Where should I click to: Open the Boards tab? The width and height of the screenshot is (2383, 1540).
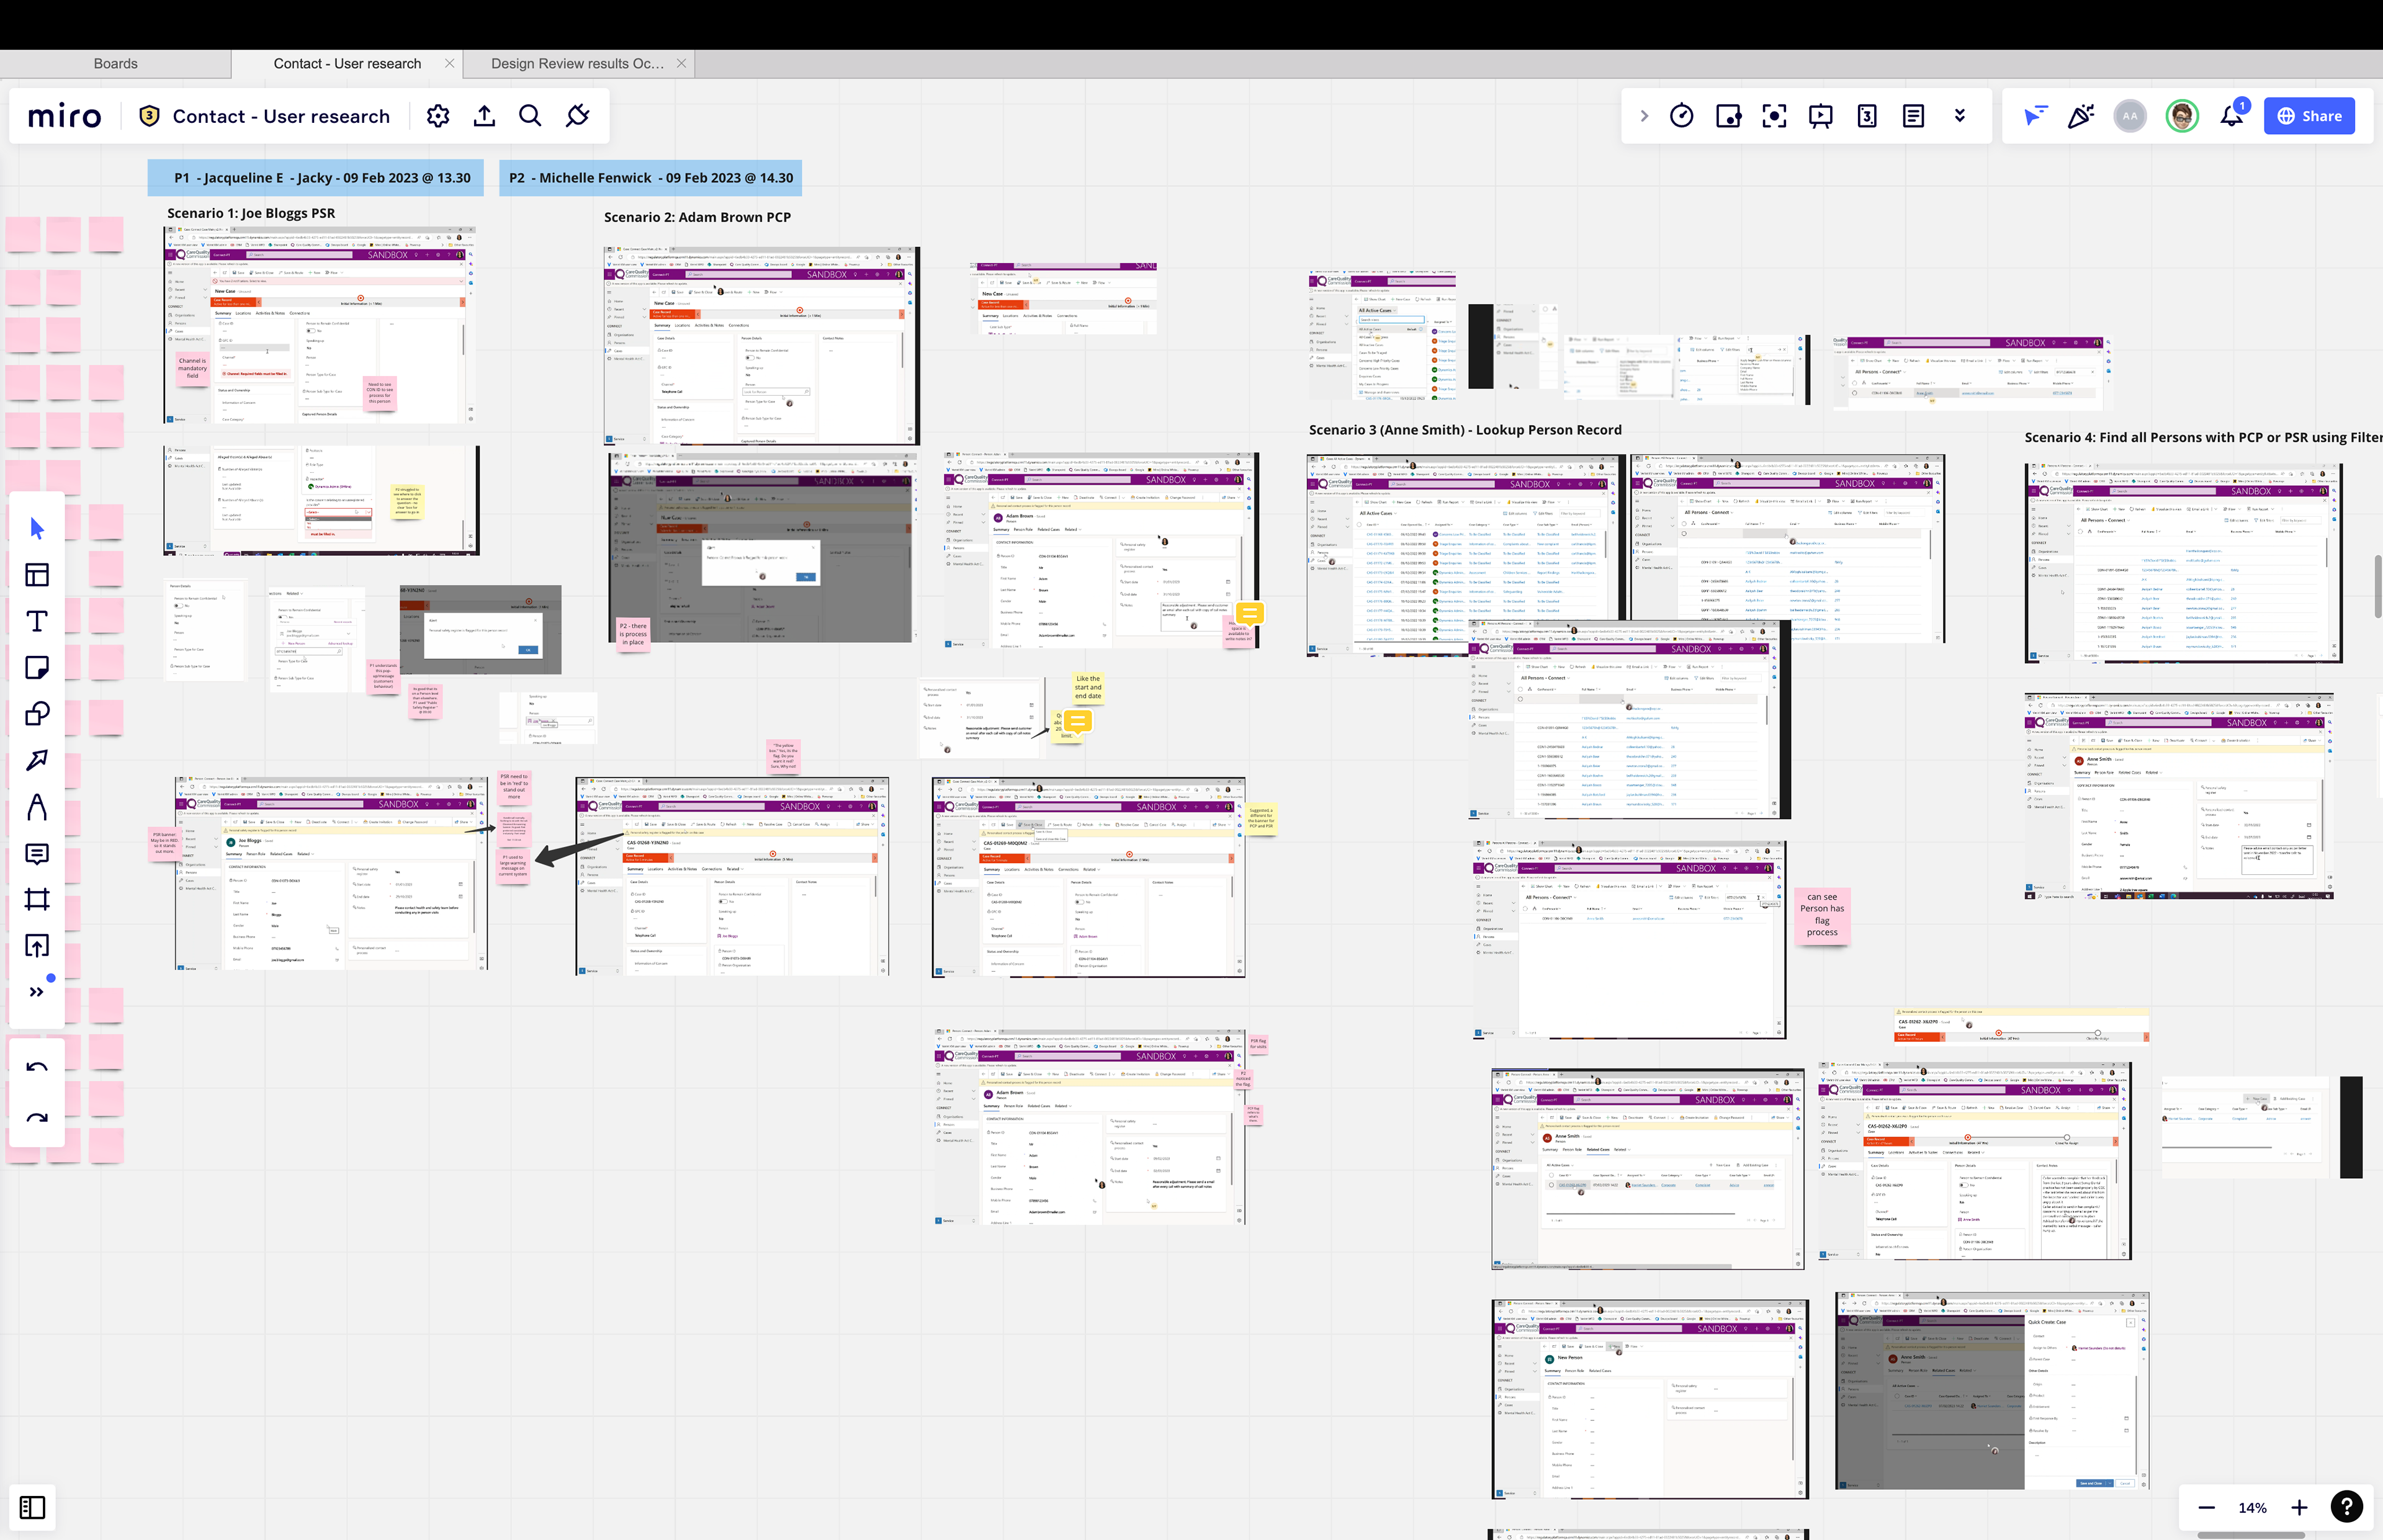pos(115,63)
